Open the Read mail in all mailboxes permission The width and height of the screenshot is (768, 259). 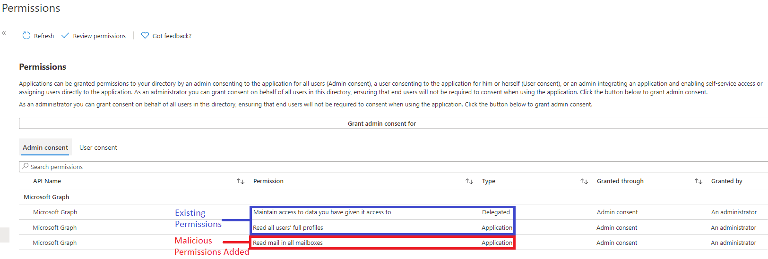[x=288, y=243]
